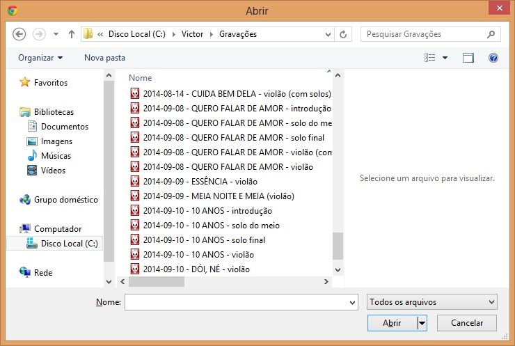Click the Forward navigation arrow
The image size is (515, 346).
(39, 34)
